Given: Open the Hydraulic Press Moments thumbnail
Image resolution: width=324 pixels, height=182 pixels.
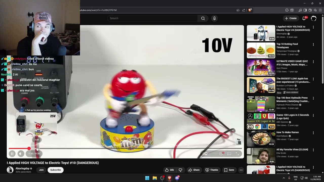Looking at the screenshot, I should [x=261, y=104].
